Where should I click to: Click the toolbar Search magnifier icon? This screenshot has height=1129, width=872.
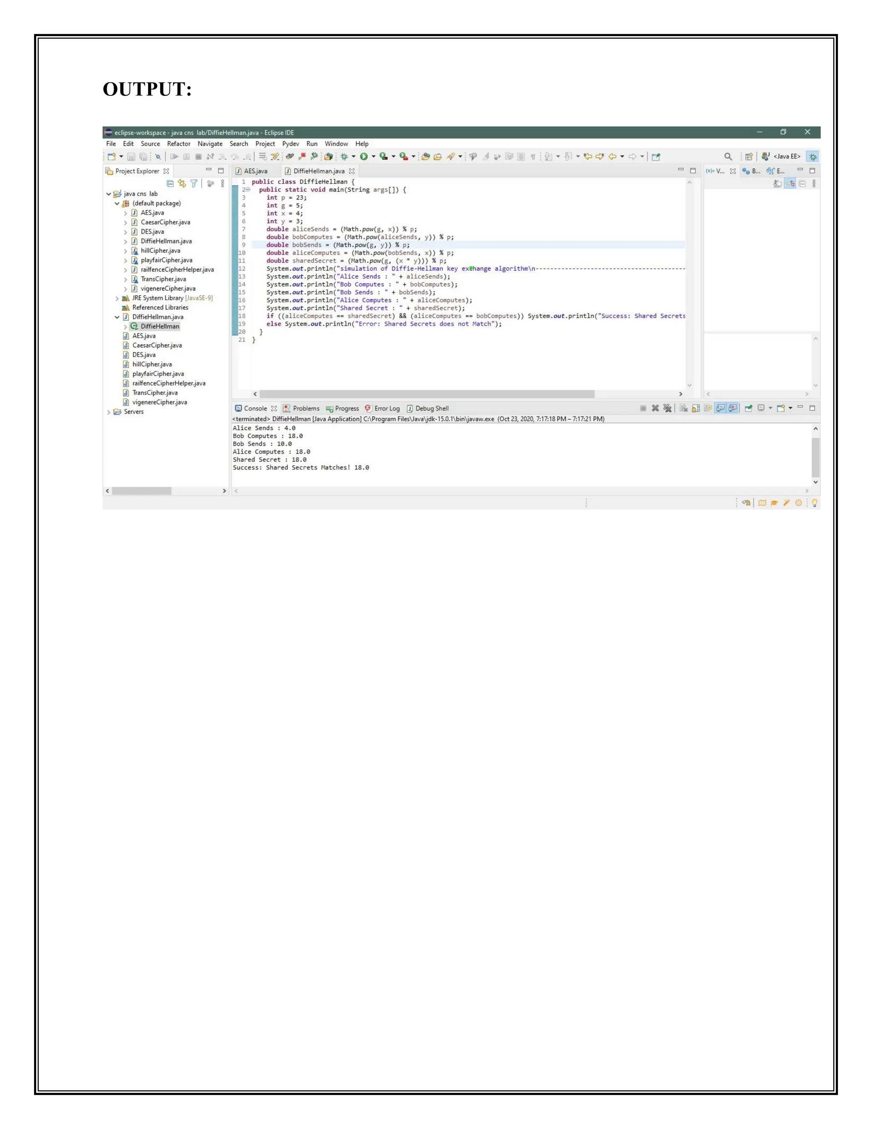[728, 157]
